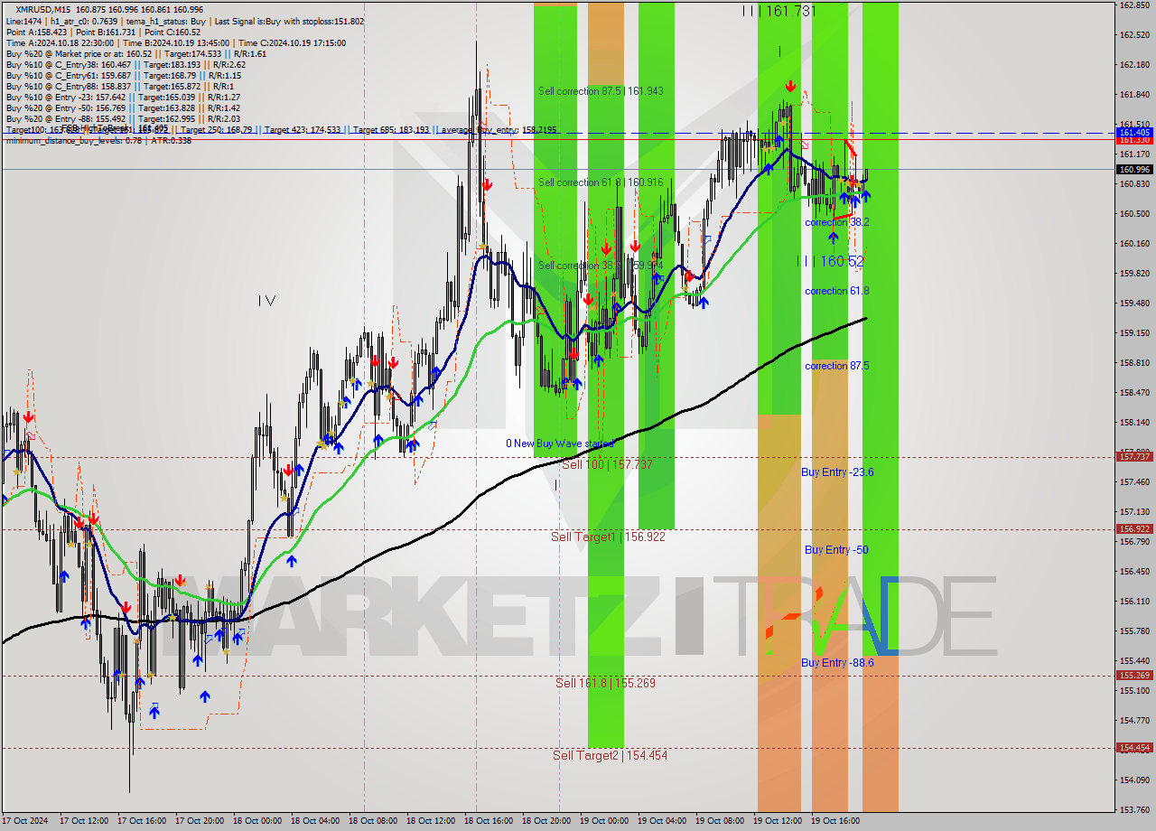Click the 'Buy Entry -50' label
The width and height of the screenshot is (1156, 831).
click(836, 549)
